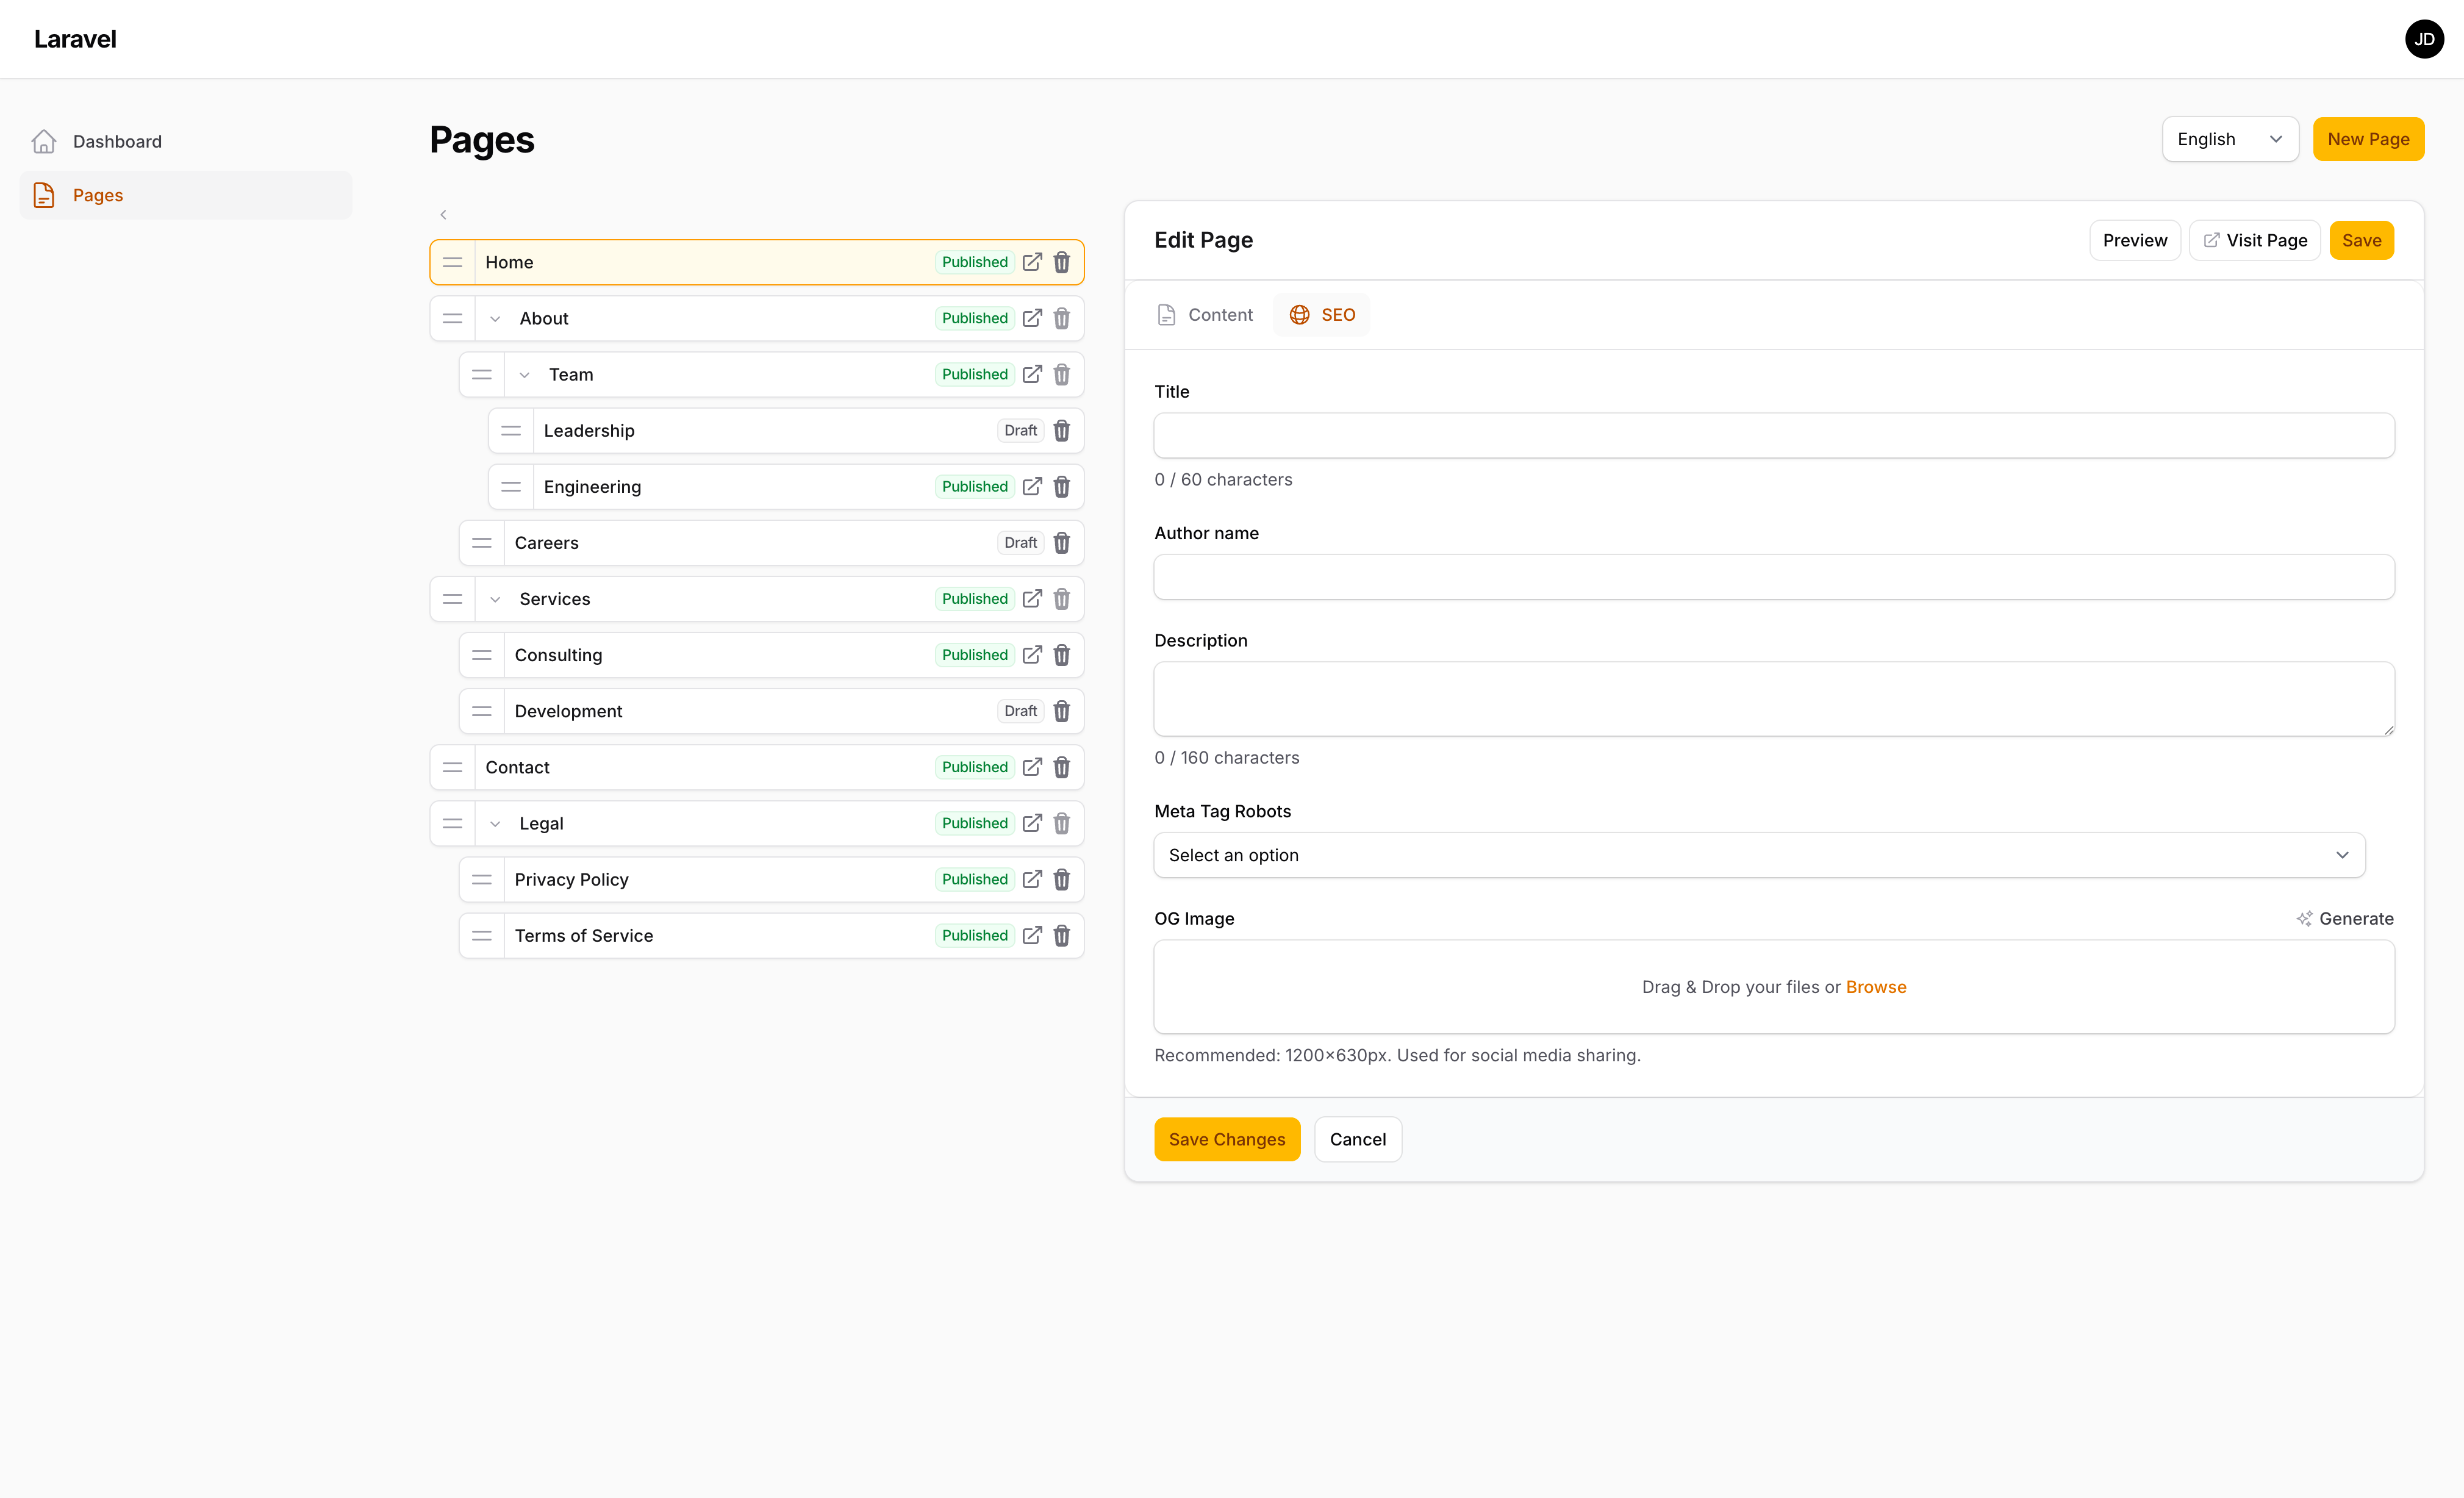2464x1498 pixels.
Task: Select the SEO tab
Action: (x=1321, y=315)
